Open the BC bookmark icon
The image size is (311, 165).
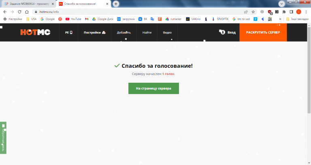[270, 19]
